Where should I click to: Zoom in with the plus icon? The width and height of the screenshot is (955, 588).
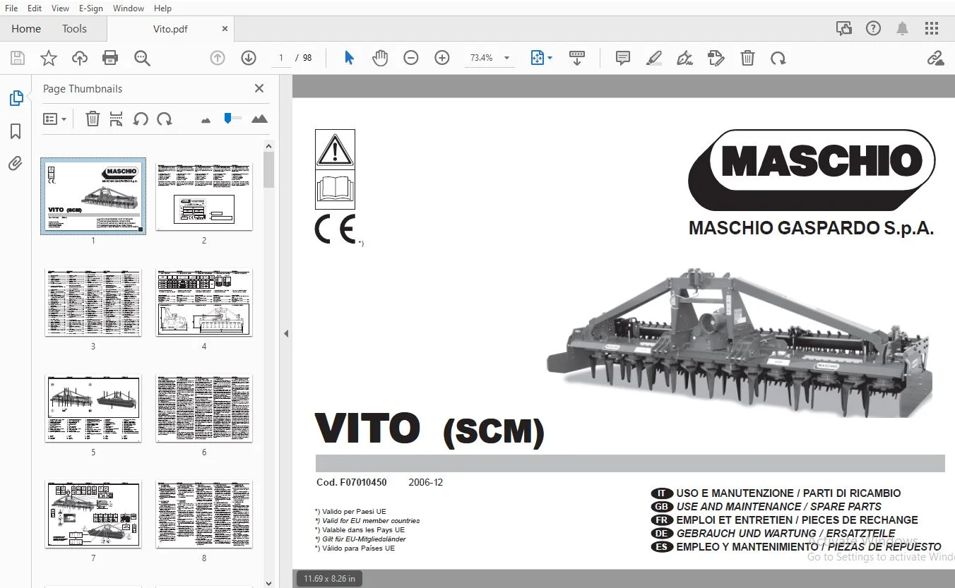[442, 58]
